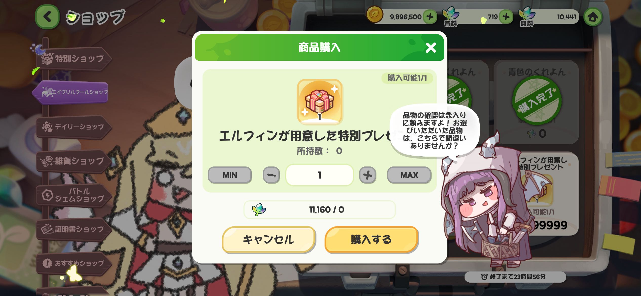This screenshot has width=641, height=296.
Task: Confirm purchase with 購入する button
Action: point(371,239)
